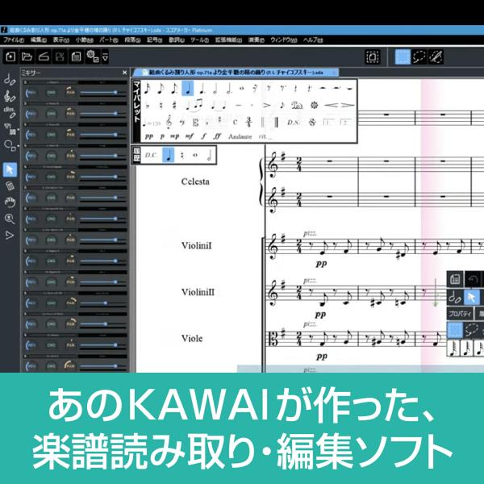Image resolution: width=484 pixels, height=484 pixels.
Task: Select the D.S. marking in My Palette
Action: tap(294, 123)
